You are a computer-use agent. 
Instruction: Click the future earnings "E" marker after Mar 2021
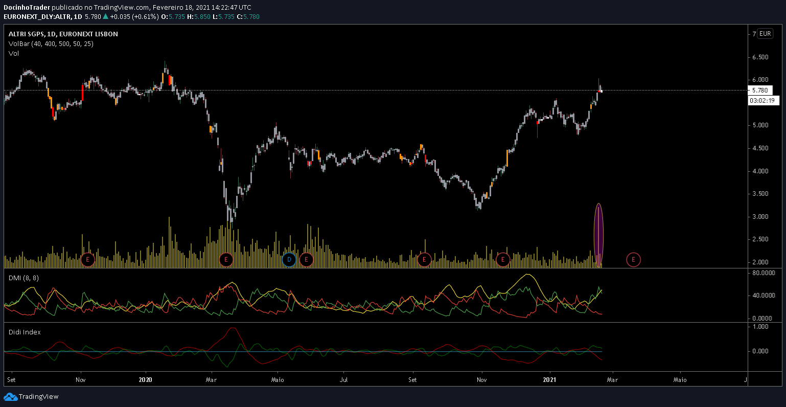pos(633,260)
